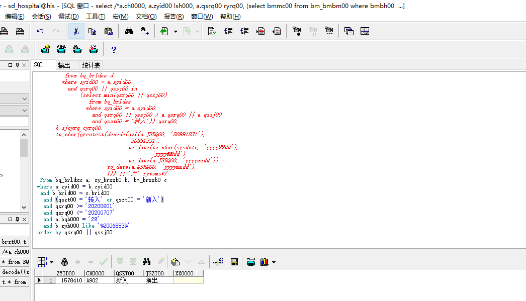Click the ZYID00 column header
The height and width of the screenshot is (301, 526).
pyautogui.click(x=70, y=273)
